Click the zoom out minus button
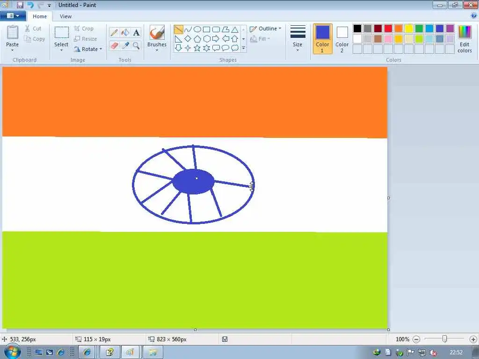Image resolution: width=479 pixels, height=359 pixels. coord(416,339)
